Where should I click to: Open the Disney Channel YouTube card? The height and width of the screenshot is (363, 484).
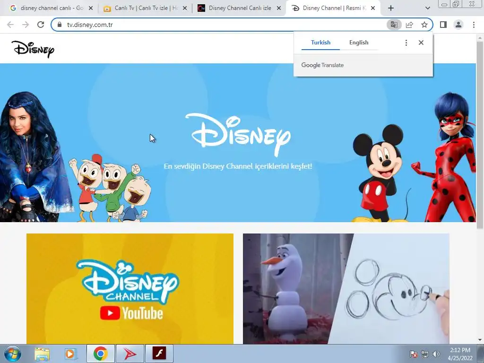130,289
